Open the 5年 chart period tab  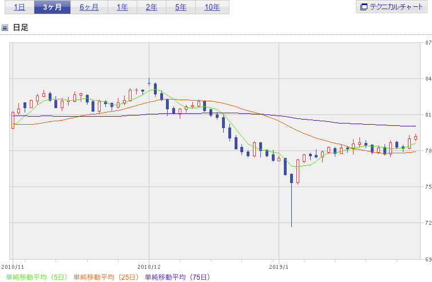(x=181, y=7)
